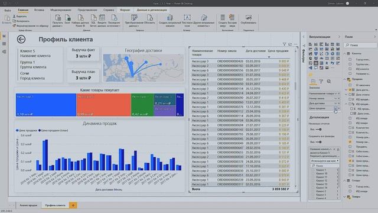Click in the Fields pane search box
The height and width of the screenshot is (213, 378).
coord(360,45)
